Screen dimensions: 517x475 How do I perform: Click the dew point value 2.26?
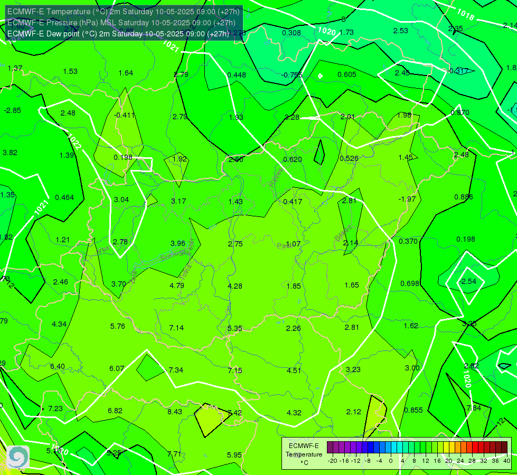[x=294, y=328]
